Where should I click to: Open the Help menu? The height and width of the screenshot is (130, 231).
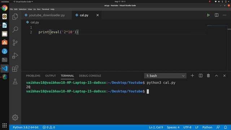click(x=52, y=9)
